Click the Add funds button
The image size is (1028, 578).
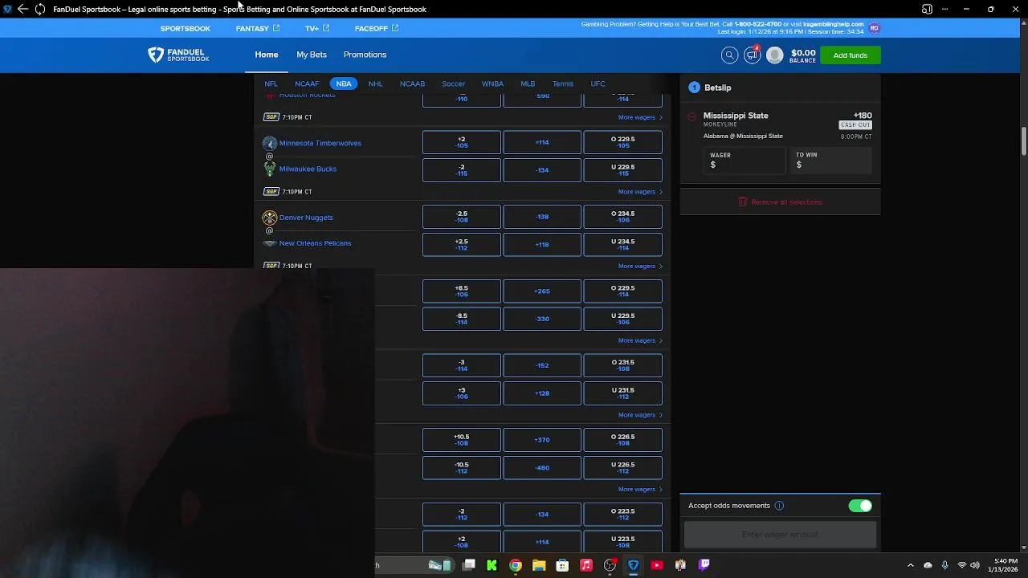851,55
